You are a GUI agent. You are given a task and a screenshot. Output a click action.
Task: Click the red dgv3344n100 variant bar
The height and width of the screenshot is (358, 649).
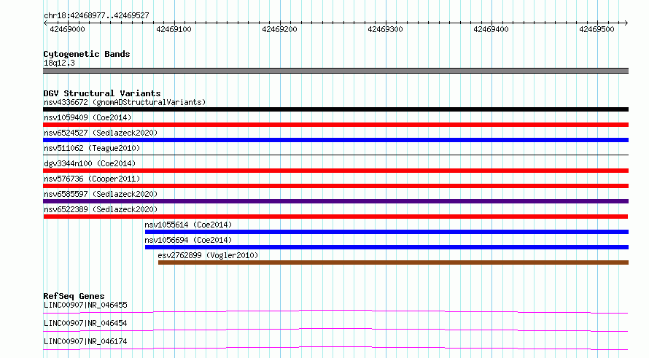(x=335, y=171)
